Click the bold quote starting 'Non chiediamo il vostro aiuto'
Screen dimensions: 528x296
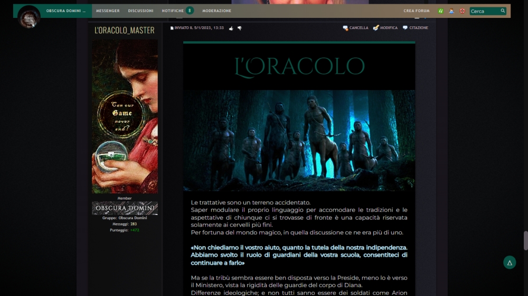[299, 255]
